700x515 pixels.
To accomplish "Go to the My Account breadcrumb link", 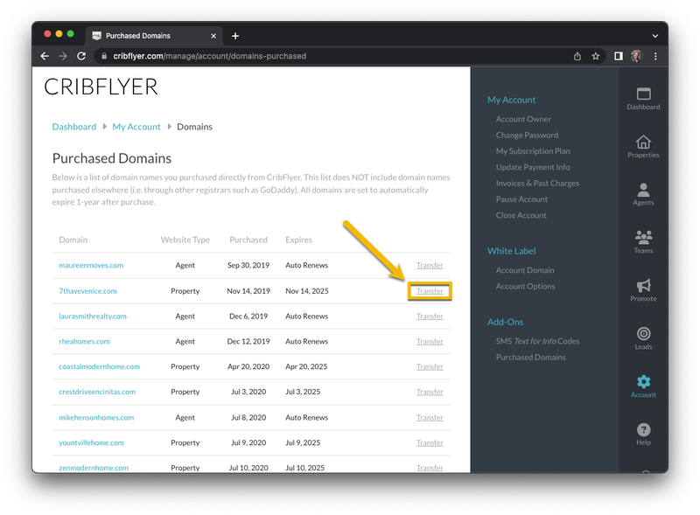I will tap(136, 127).
